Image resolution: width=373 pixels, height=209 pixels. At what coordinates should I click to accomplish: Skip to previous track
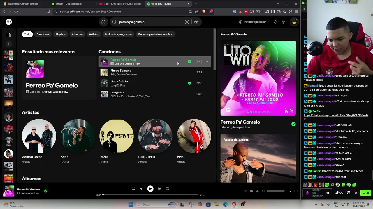pos(141,189)
